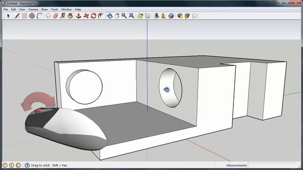Select the Rotate tool
This screenshot has width=303, height=170.
(x=93, y=16)
